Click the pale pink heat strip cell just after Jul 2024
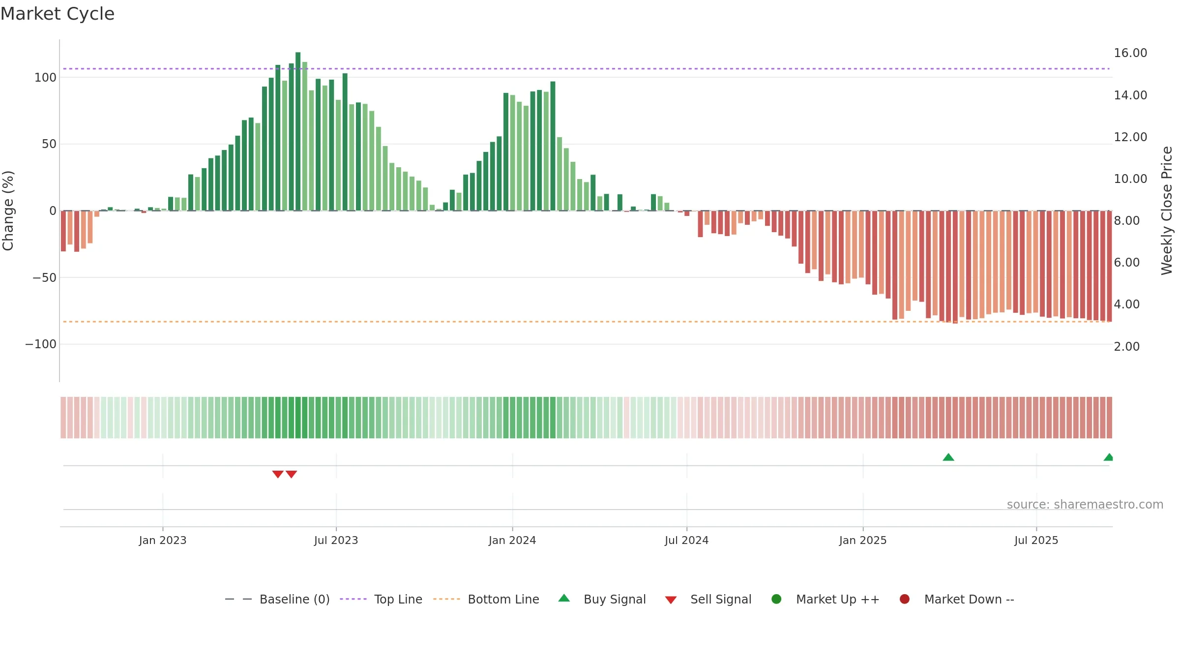1180x664 pixels. (694, 418)
